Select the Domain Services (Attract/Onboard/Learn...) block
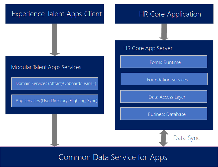Image resolution: width=218 pixels, height=167 pixels. 55,83
